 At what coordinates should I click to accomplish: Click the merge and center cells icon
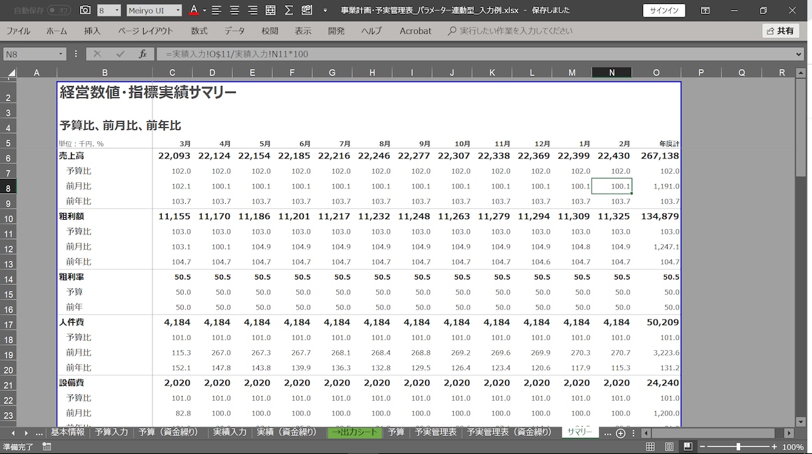[270, 11]
